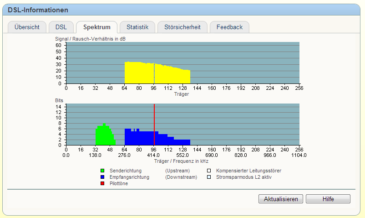Screen dimensions: 365x218
Task: Click the Stromsparmodus L2 aktiv text
Action: 244,177
